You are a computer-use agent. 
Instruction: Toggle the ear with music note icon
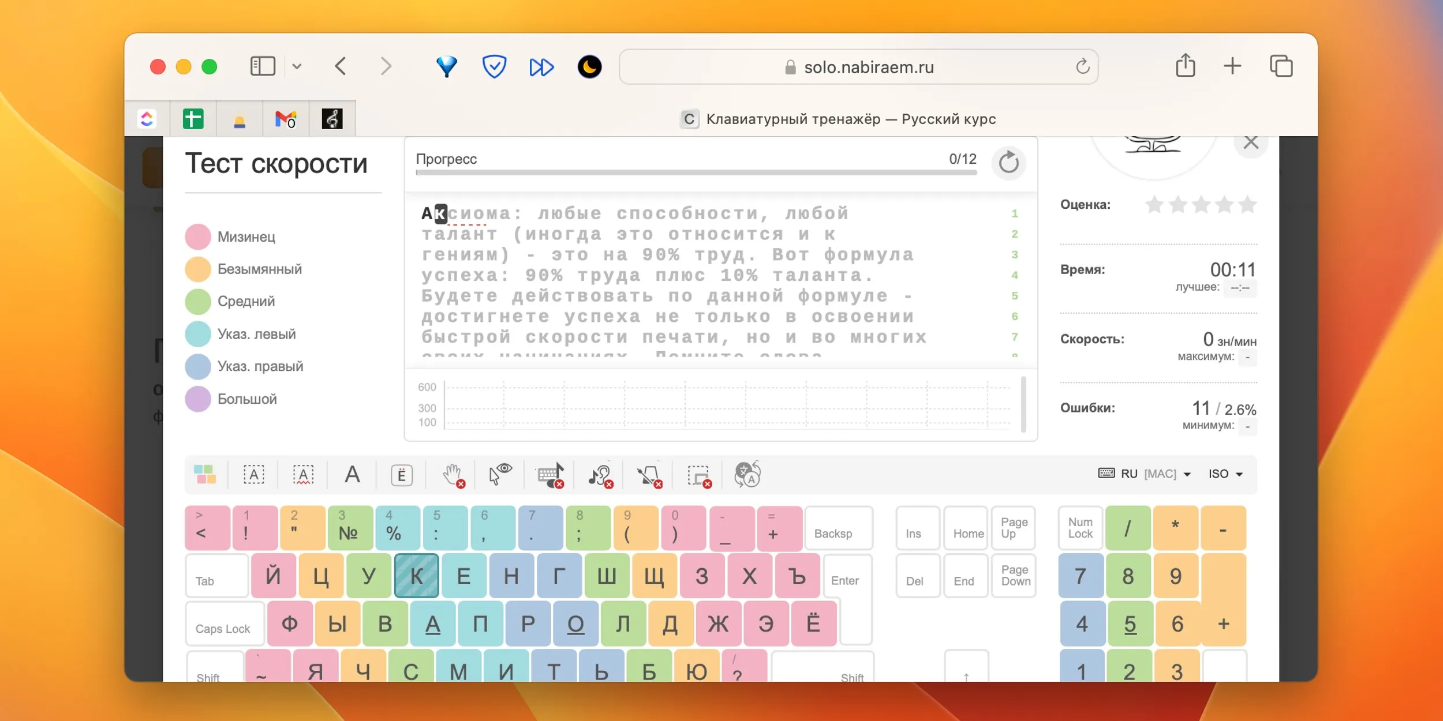(x=600, y=475)
